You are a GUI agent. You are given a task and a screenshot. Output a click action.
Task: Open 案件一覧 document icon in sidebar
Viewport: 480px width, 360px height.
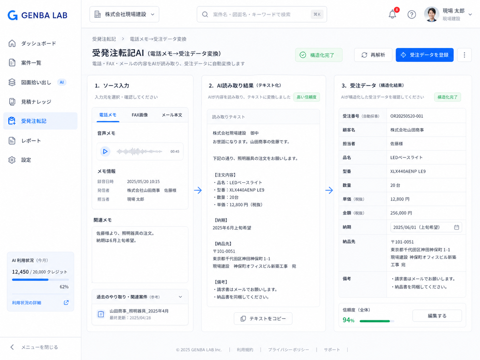click(12, 63)
